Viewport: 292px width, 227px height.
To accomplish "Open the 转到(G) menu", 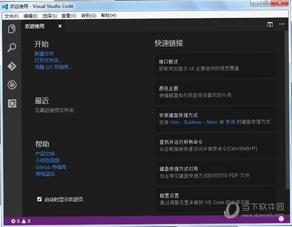I will (x=89, y=16).
